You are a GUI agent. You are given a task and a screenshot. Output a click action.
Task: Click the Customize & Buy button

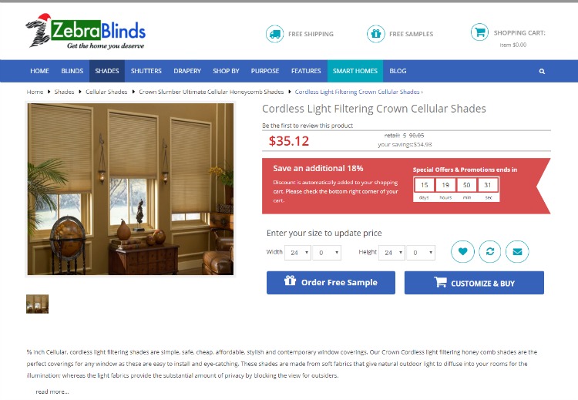pos(474,283)
